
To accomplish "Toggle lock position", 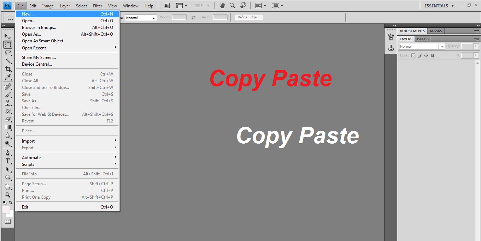I will click(426, 55).
